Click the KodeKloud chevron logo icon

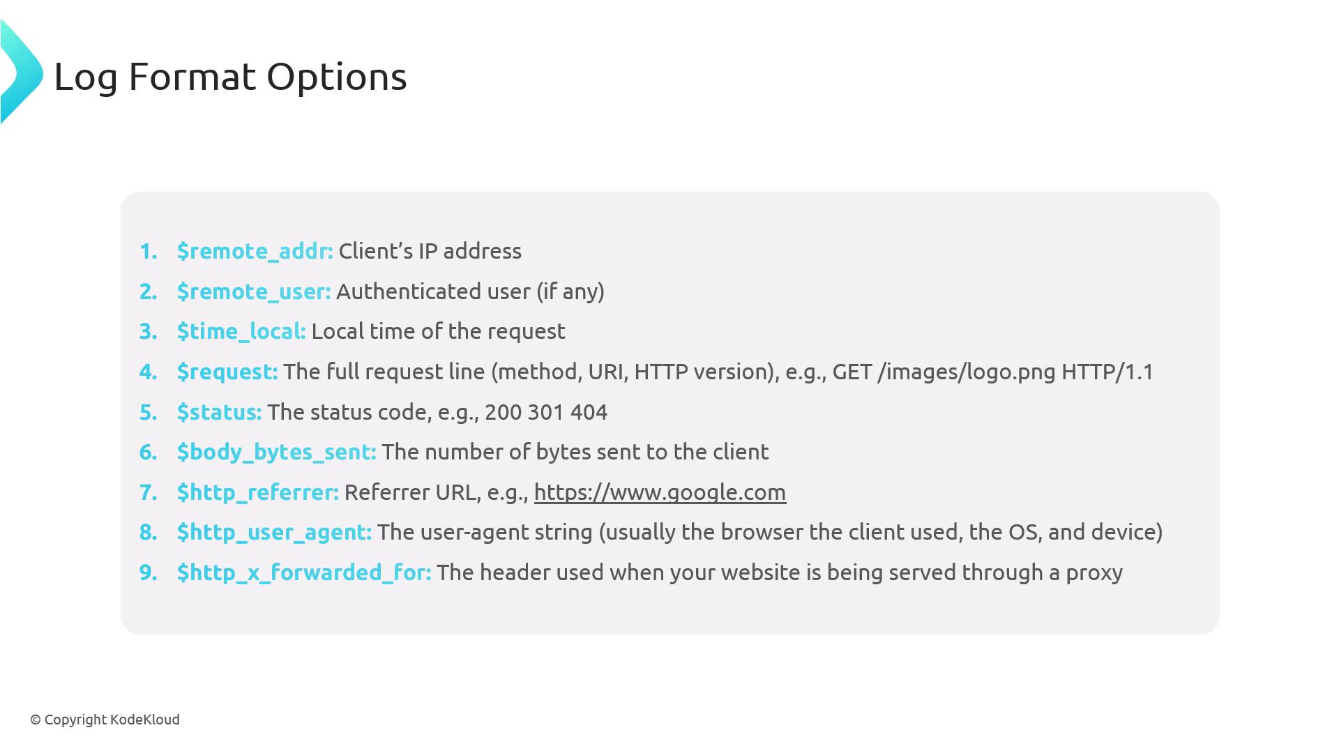(21, 73)
